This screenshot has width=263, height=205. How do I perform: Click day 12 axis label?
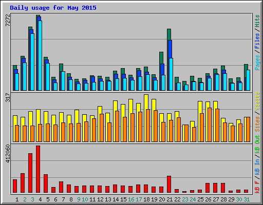pyautogui.click(x=100, y=199)
